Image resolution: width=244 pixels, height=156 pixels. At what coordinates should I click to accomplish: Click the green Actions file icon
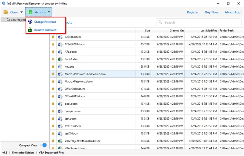coord(30,12)
